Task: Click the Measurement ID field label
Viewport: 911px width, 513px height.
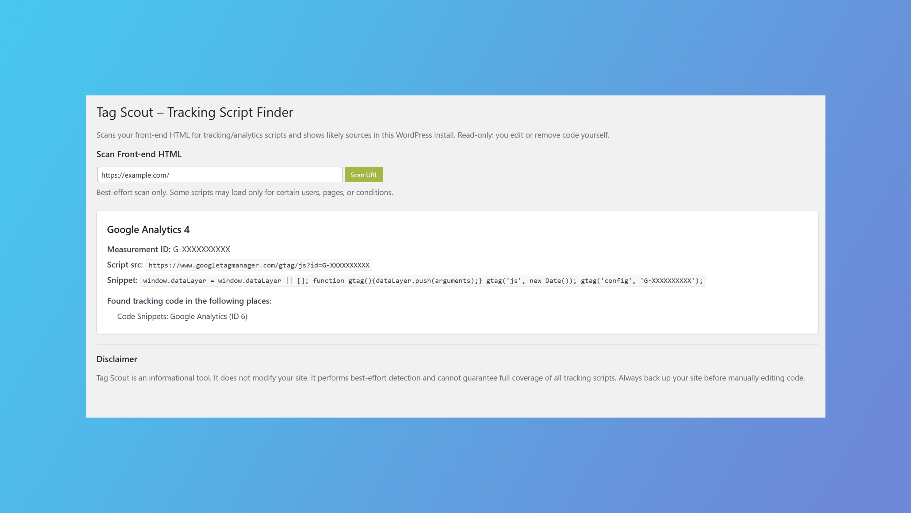Action: tap(139, 249)
